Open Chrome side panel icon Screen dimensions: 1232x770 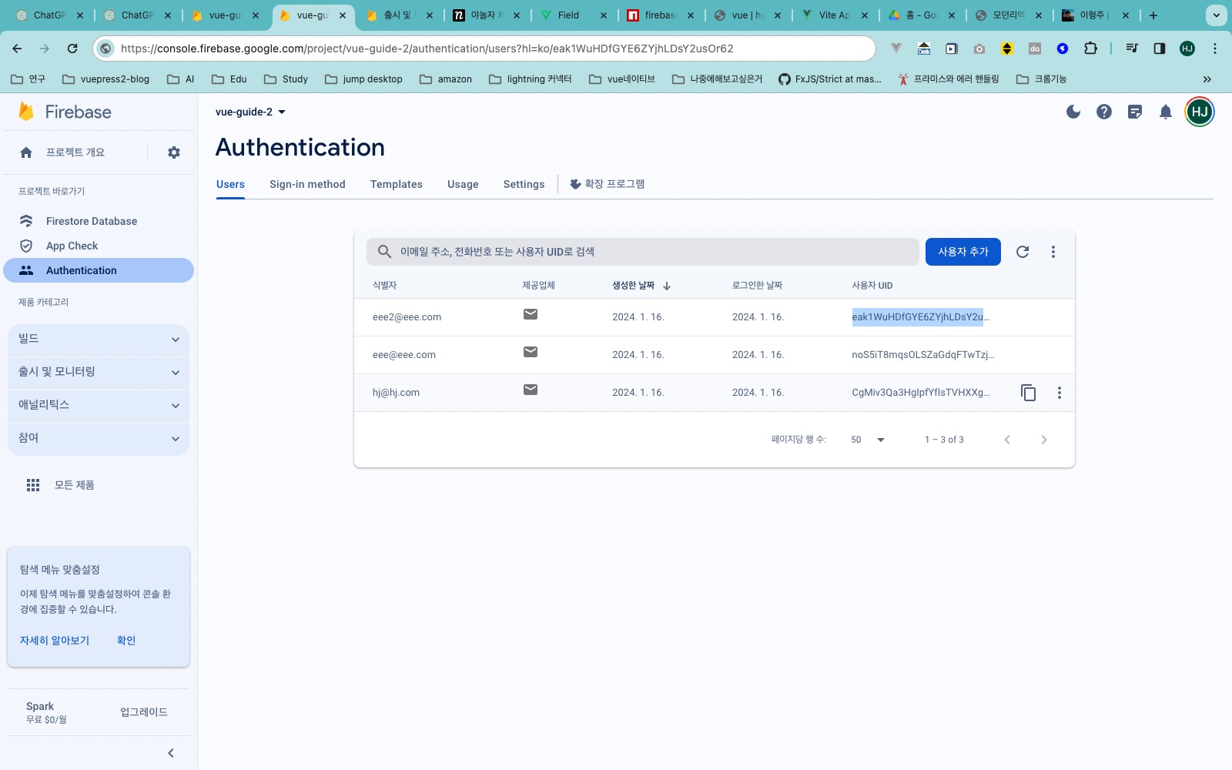pos(1160,49)
